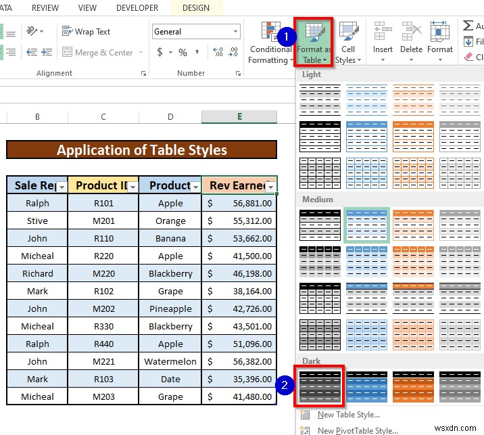Viewport: 484px width, 435px height.
Task: Apply the Accounting dollar number format
Action: pos(160,52)
